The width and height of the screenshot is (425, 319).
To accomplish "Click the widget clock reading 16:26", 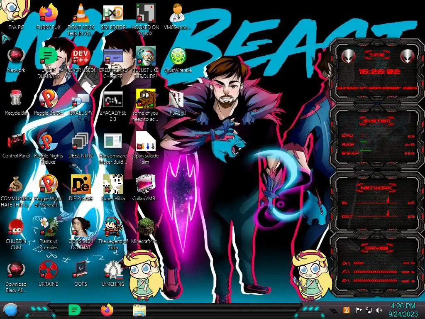I will (379, 71).
